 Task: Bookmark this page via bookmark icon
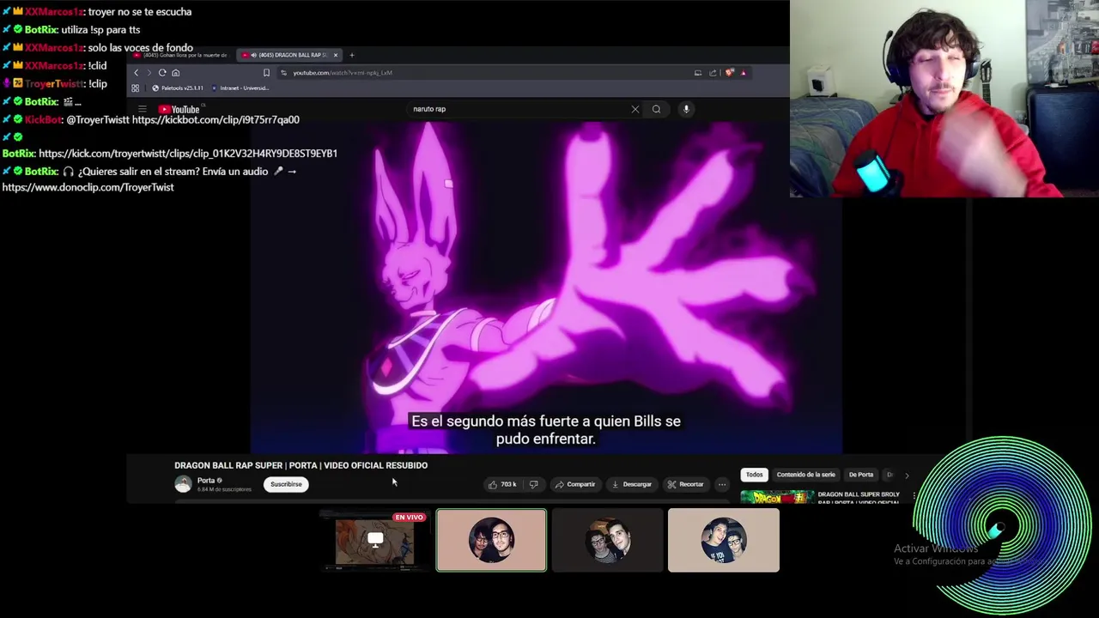[266, 73]
